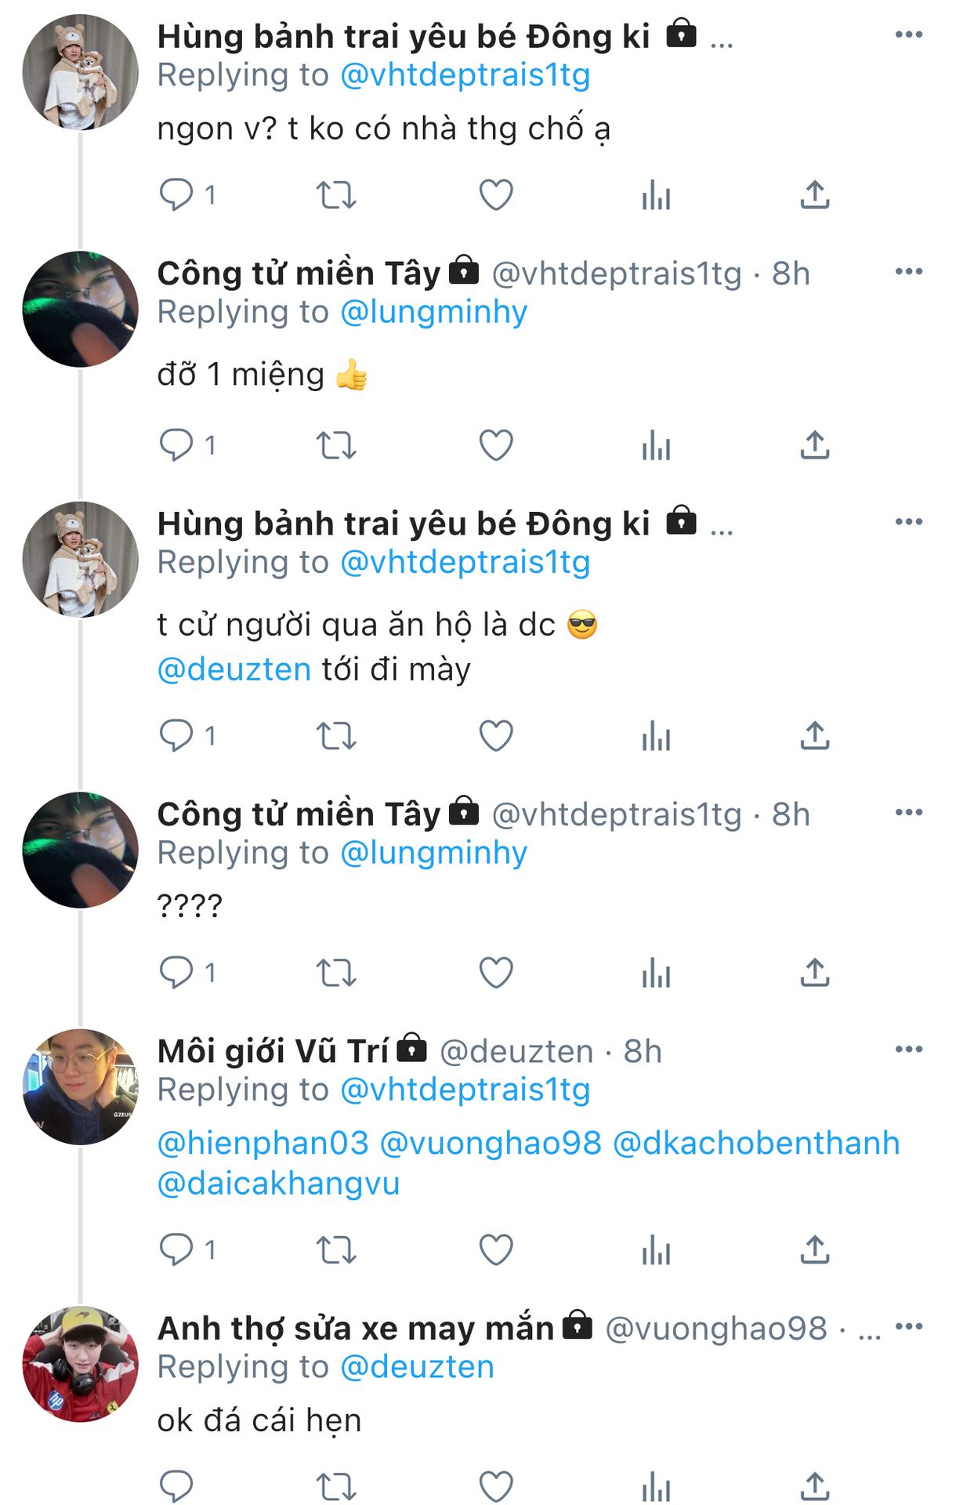Reply to the "đỡ 1 miệng" tweet

(x=177, y=445)
